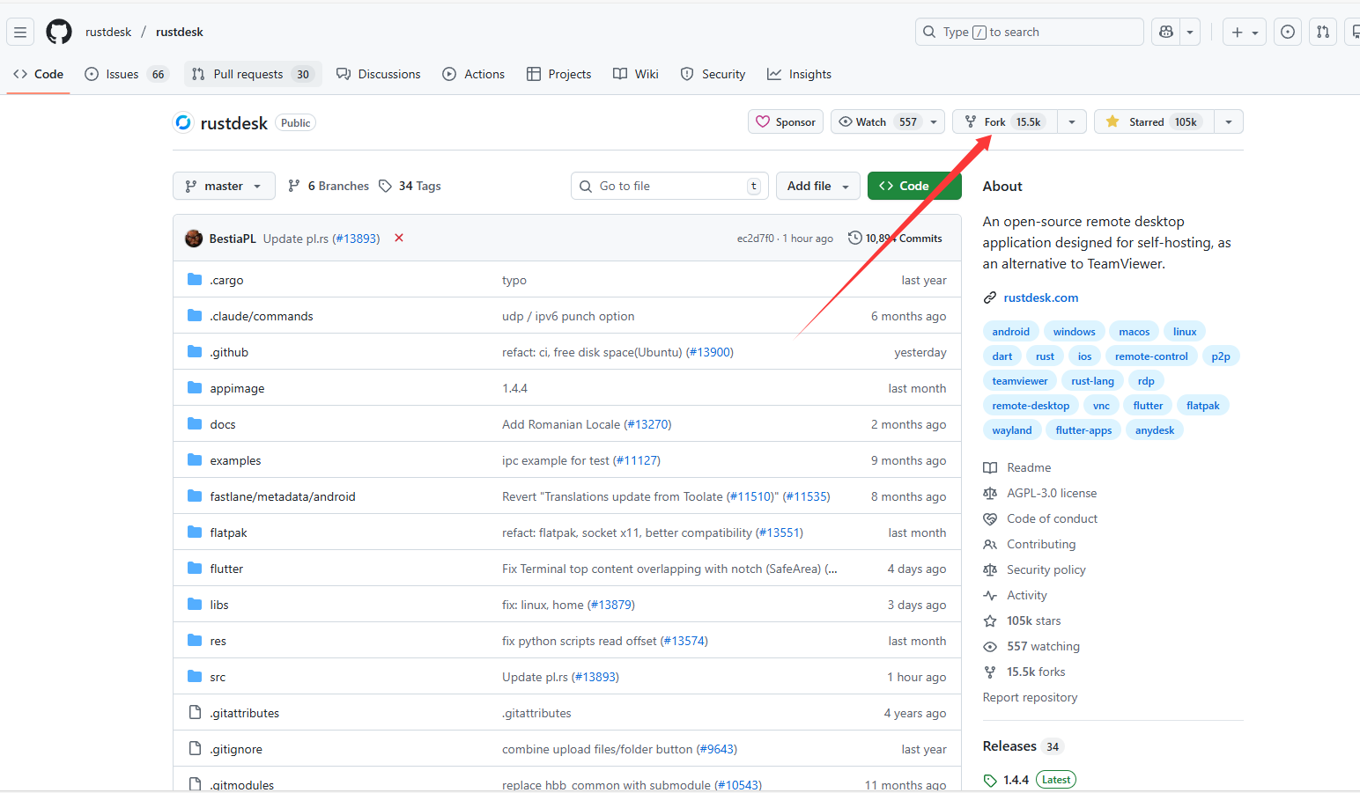
Task: Click commit hash ec2d7f0
Action: click(x=756, y=239)
